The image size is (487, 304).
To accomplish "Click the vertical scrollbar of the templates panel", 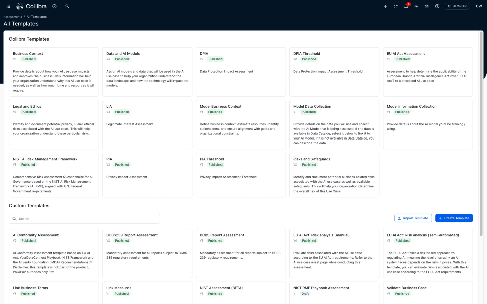I will pyautogui.click(x=481, y=135).
